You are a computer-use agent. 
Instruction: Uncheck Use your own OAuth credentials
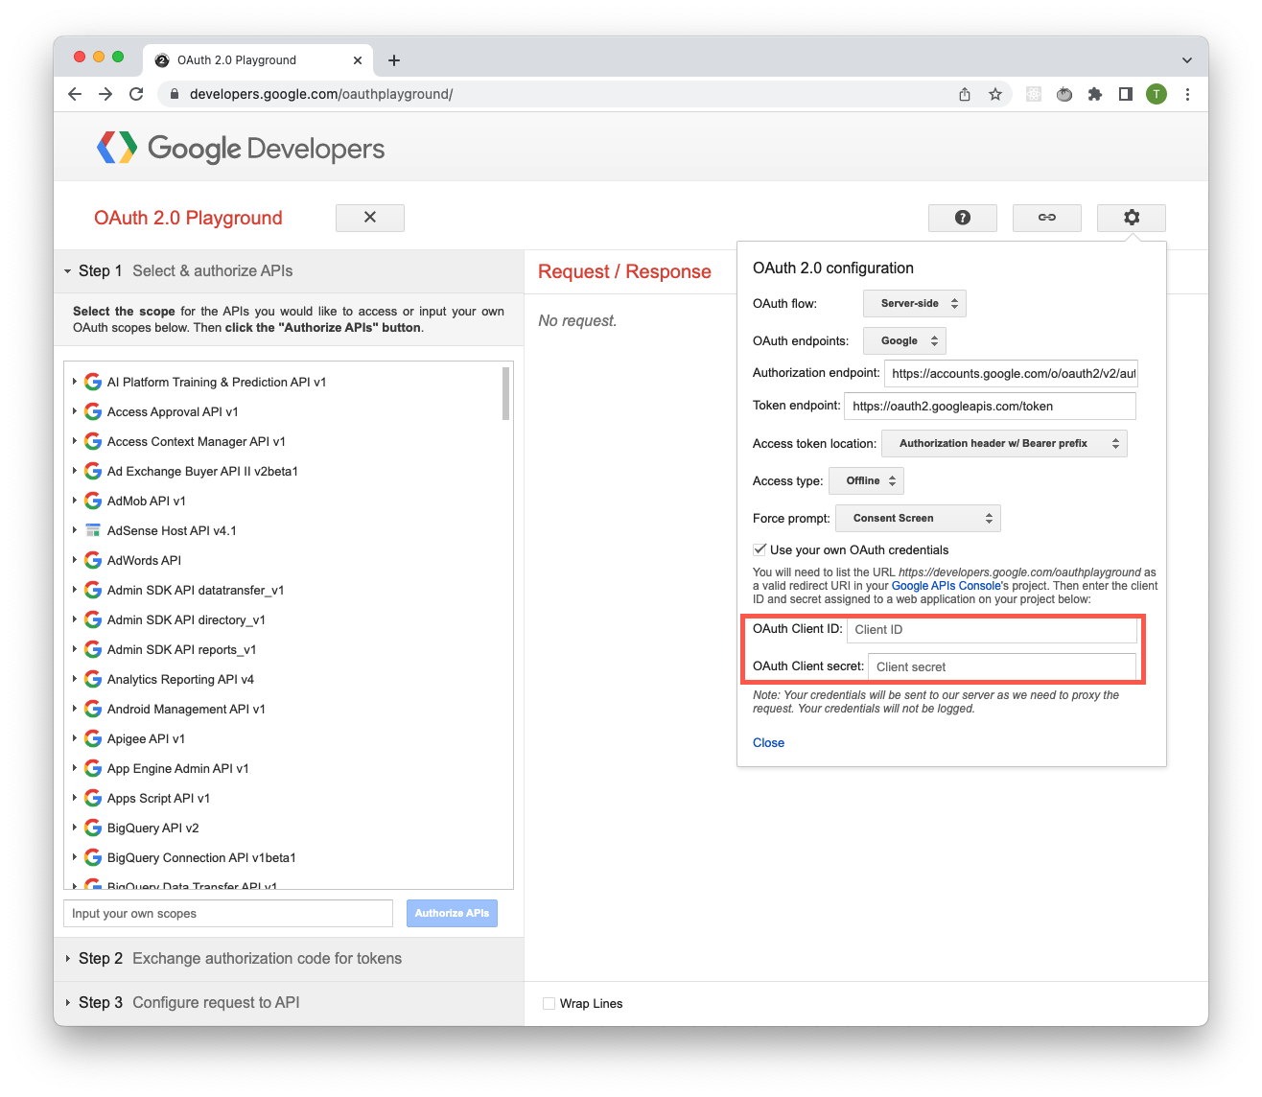[x=760, y=549]
